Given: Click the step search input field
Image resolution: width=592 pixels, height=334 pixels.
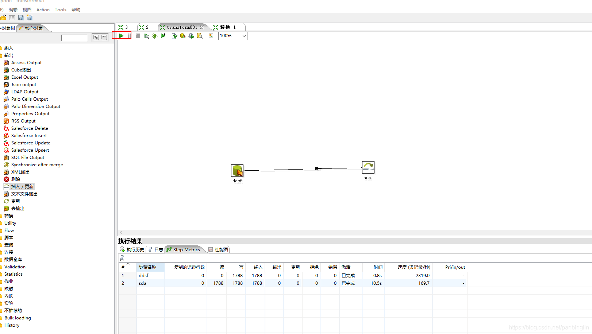Looking at the screenshot, I should 74,38.
